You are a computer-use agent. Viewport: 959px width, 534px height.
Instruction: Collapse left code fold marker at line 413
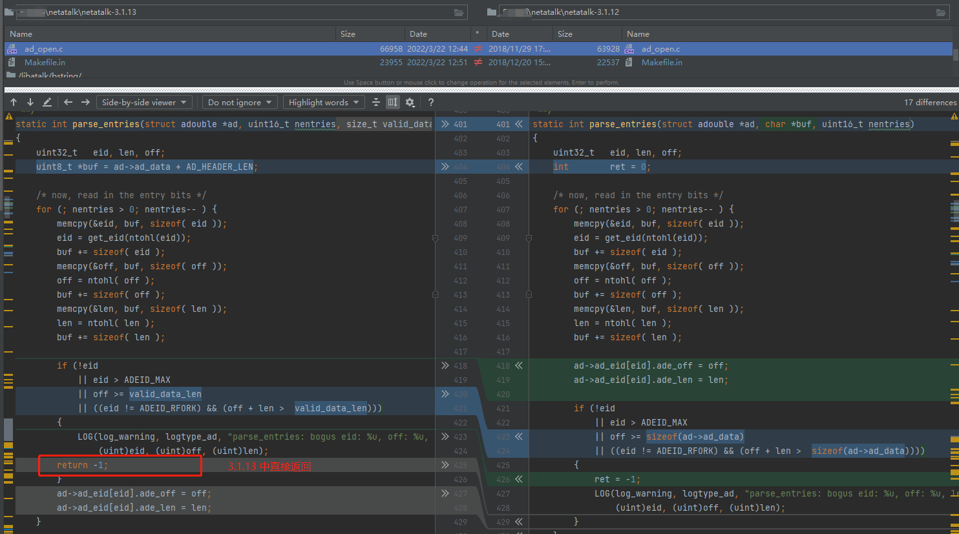click(x=435, y=294)
